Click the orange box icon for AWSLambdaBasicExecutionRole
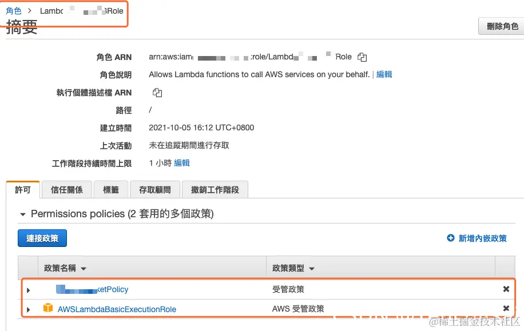The image size is (524, 331). coord(48,308)
